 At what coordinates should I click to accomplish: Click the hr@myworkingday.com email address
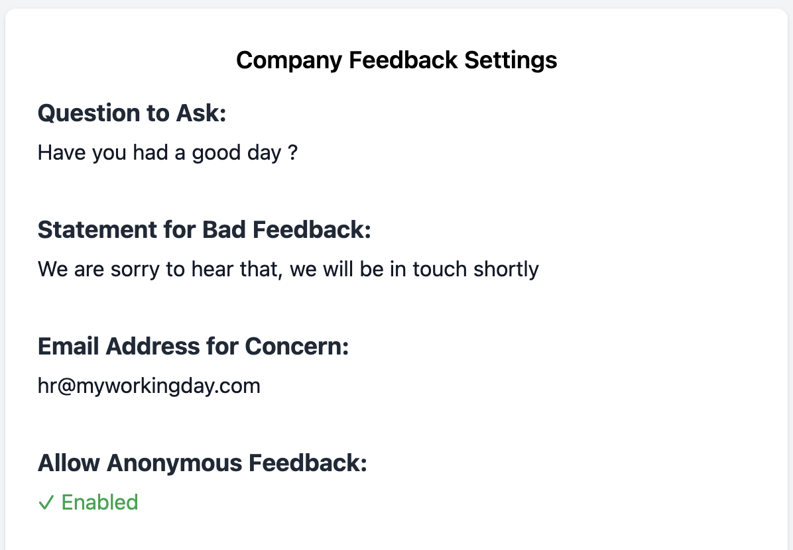tap(149, 386)
